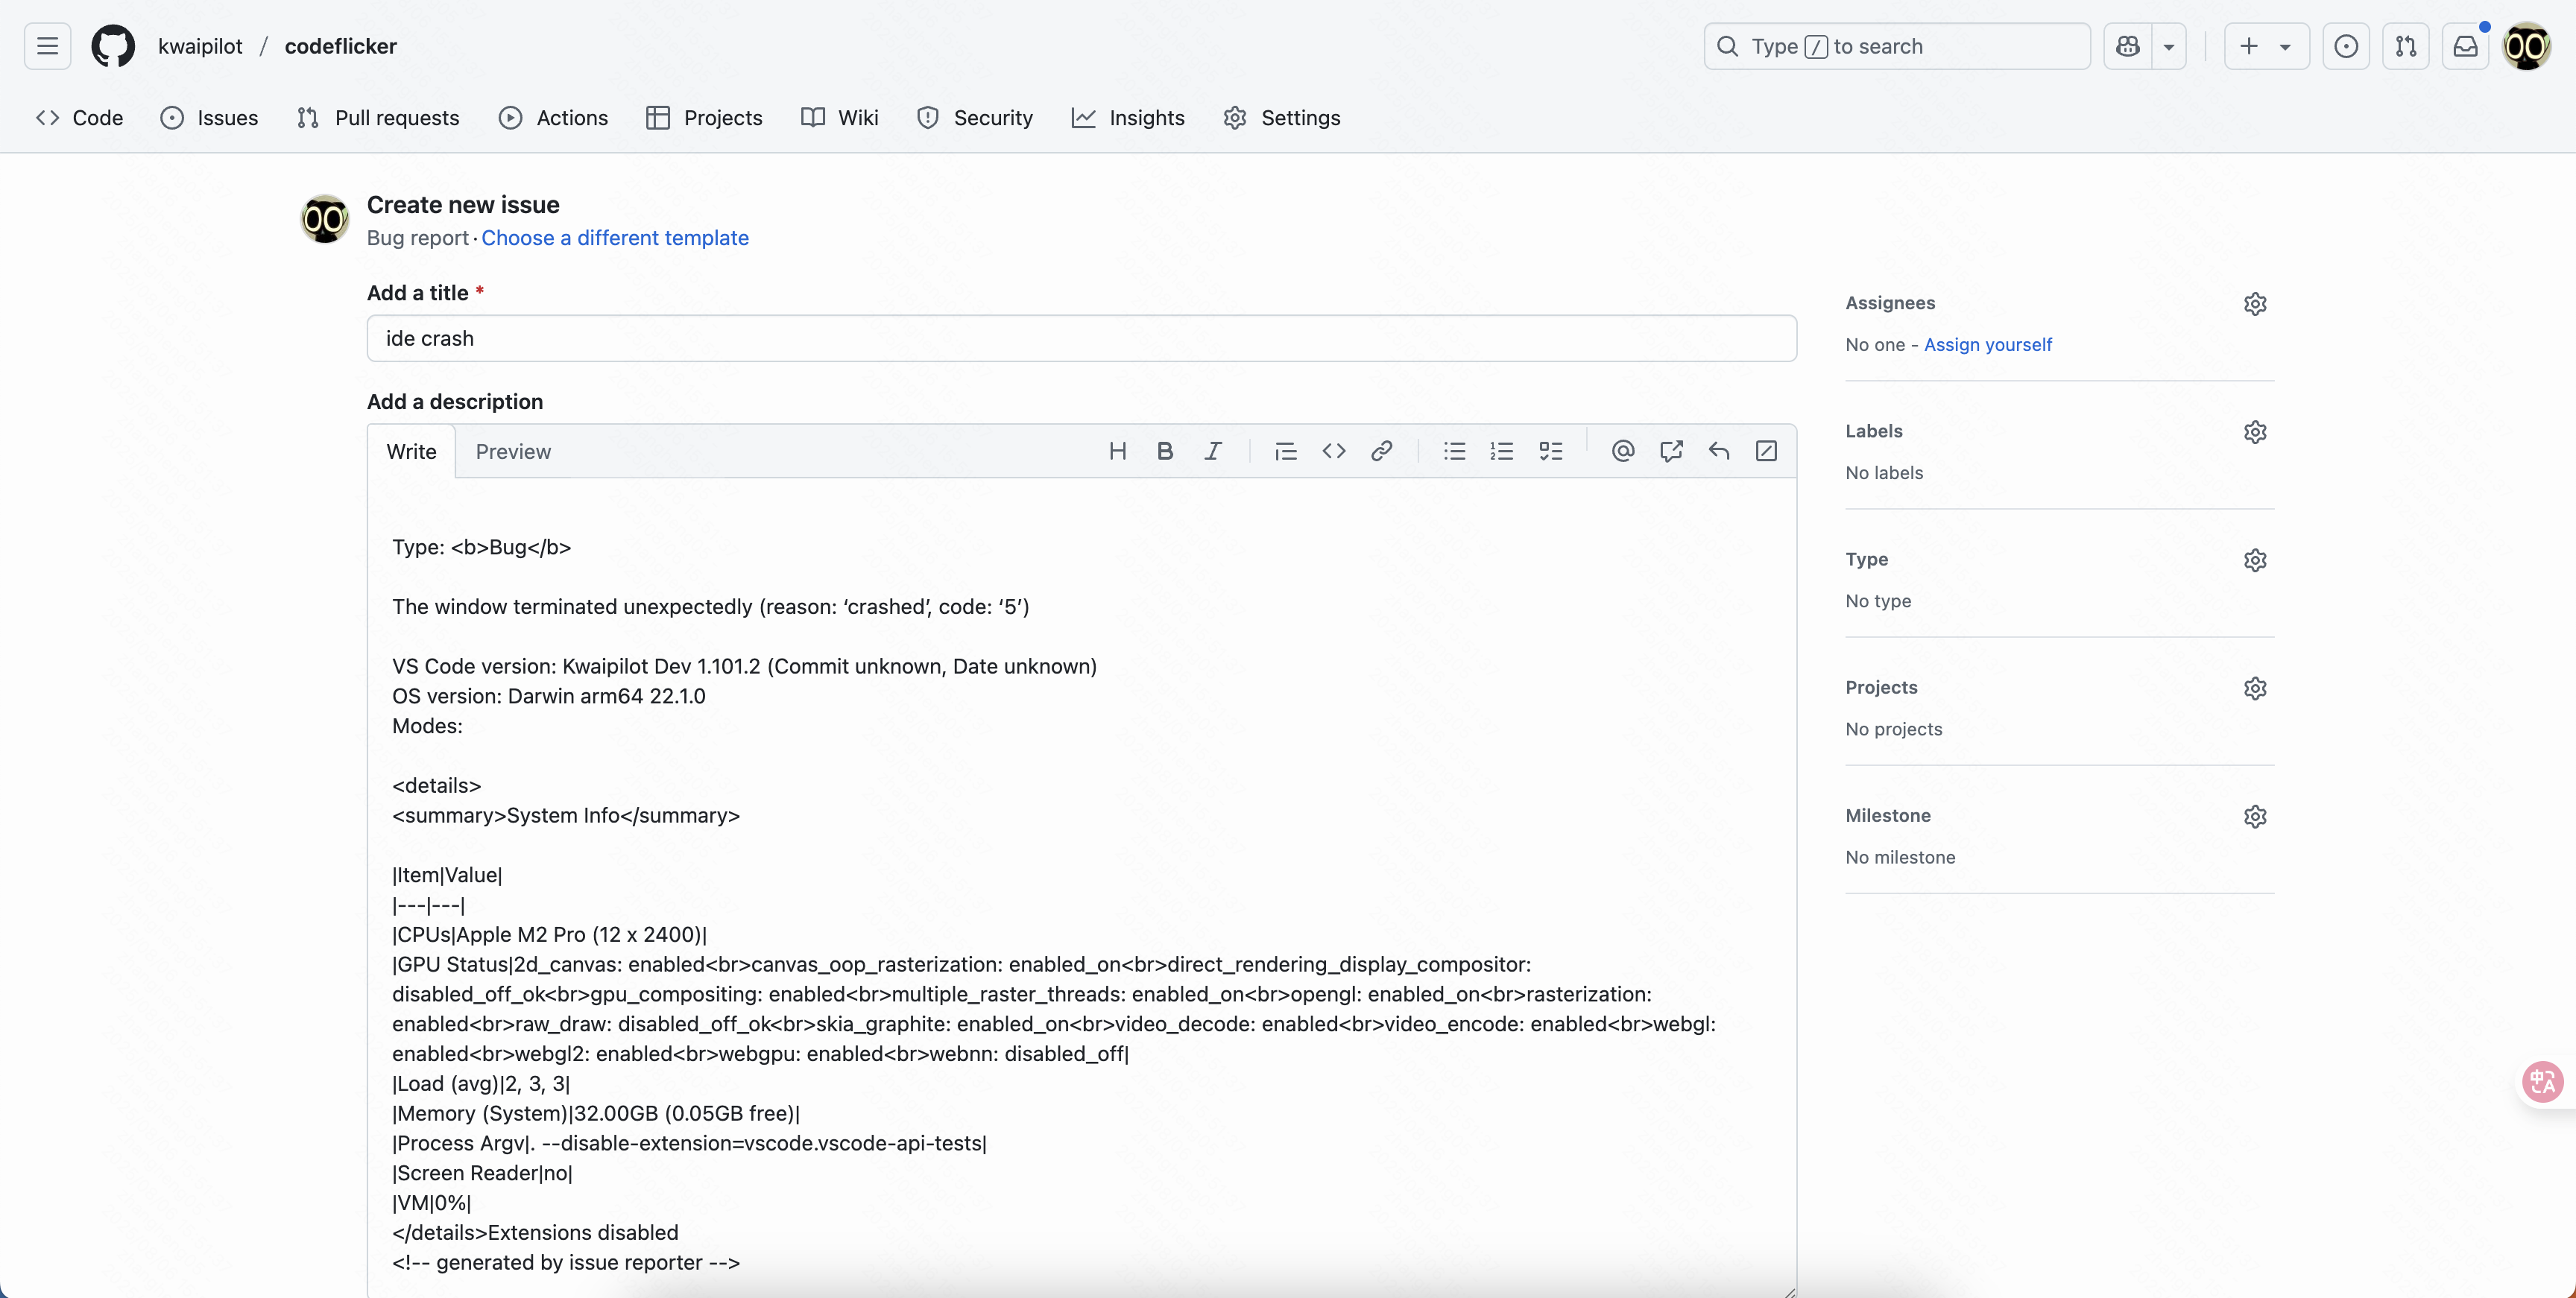This screenshot has width=2576, height=1298.
Task: Add a numbered list to the description
Action: click(x=1502, y=451)
